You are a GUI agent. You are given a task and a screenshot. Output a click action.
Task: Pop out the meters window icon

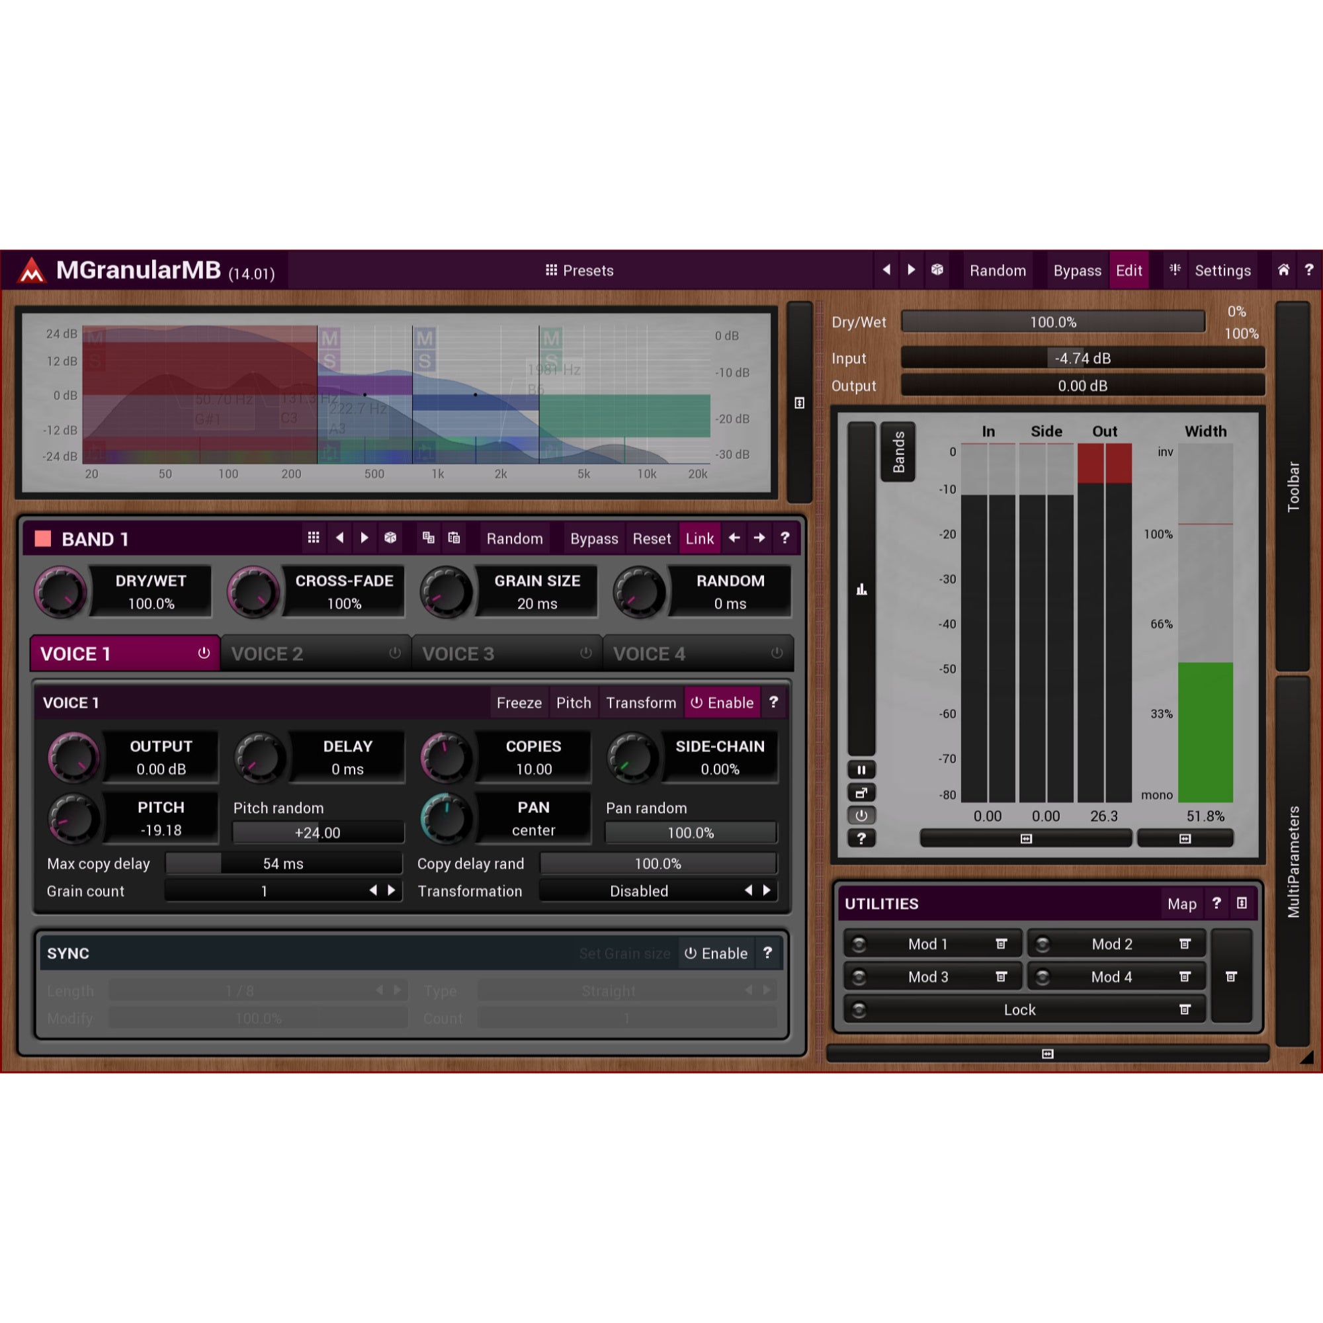(x=861, y=793)
